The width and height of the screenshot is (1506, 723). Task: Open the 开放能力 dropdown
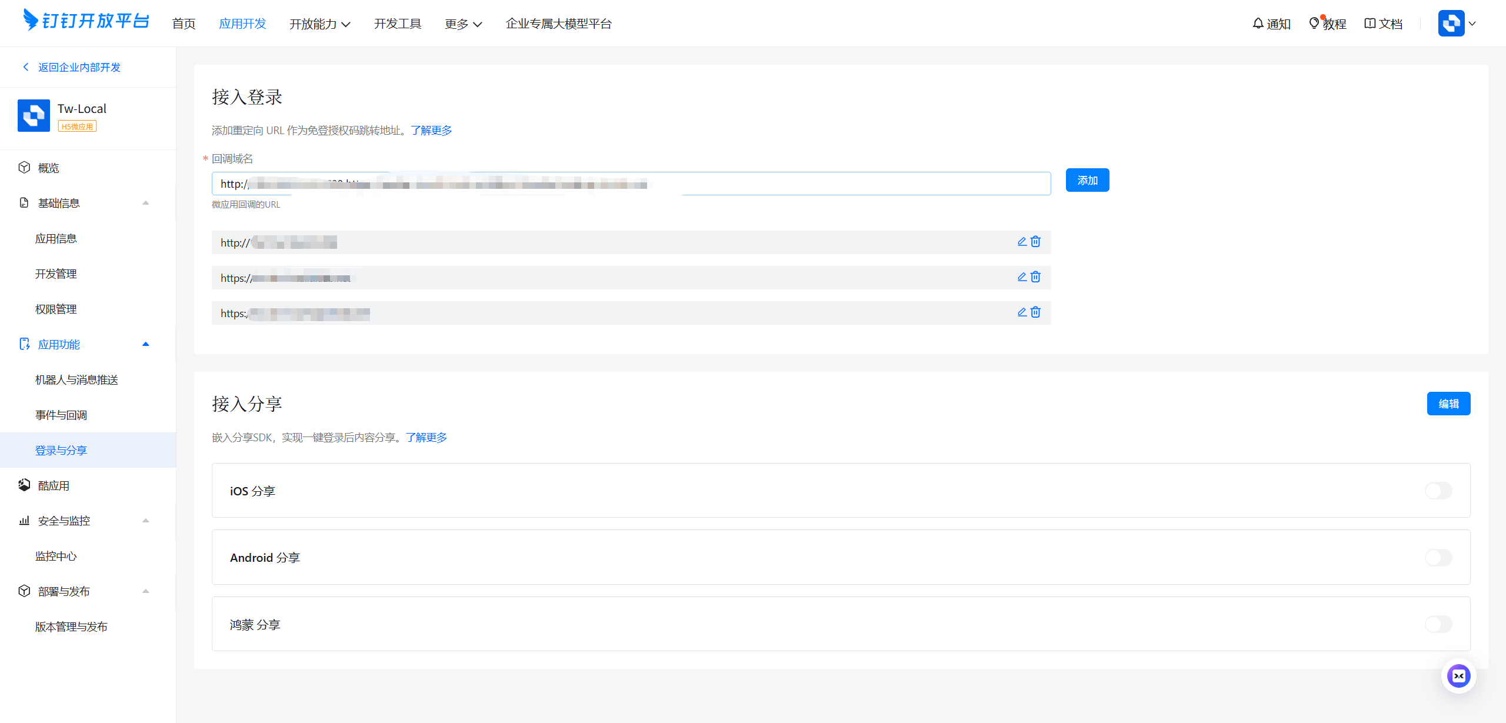click(x=319, y=24)
